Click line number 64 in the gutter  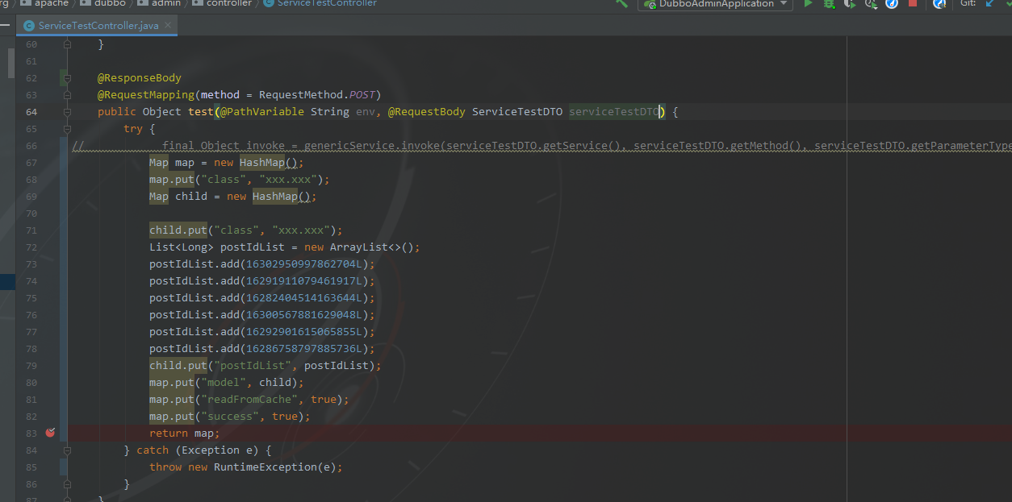click(x=31, y=112)
